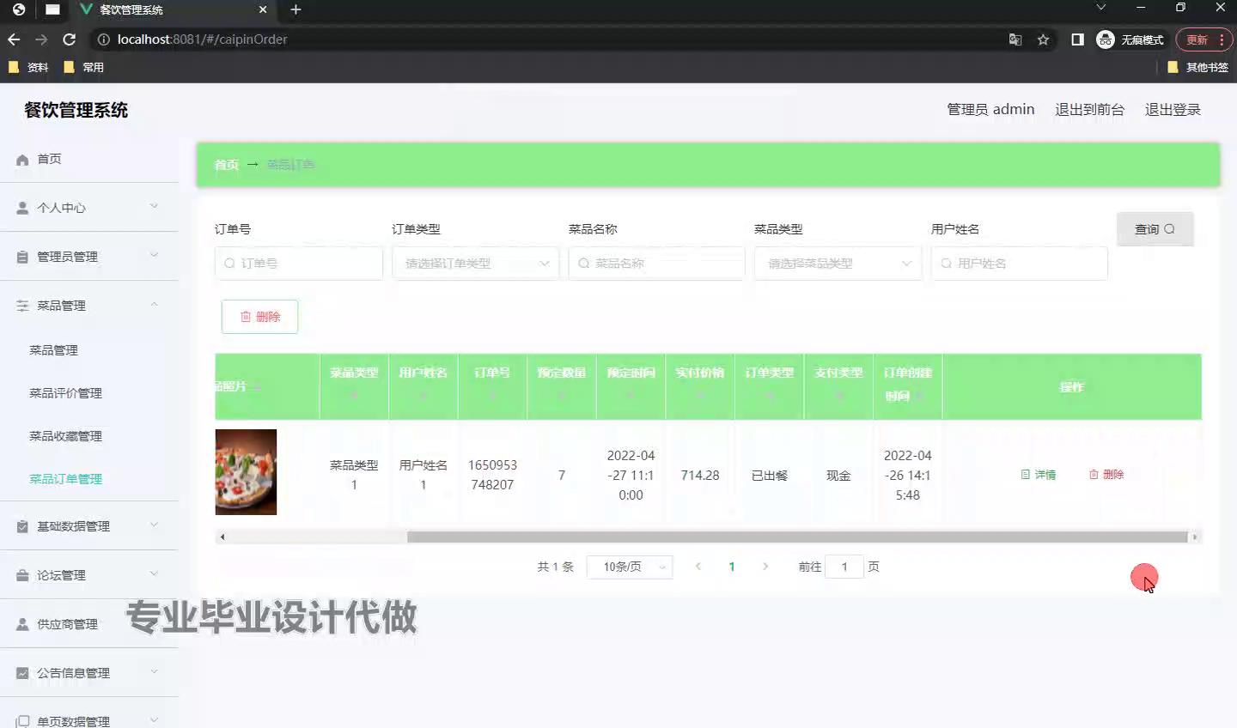Screen dimensions: 1237x728
Task: Select 菜品收藏管理 submenu item
Action: click(x=65, y=436)
